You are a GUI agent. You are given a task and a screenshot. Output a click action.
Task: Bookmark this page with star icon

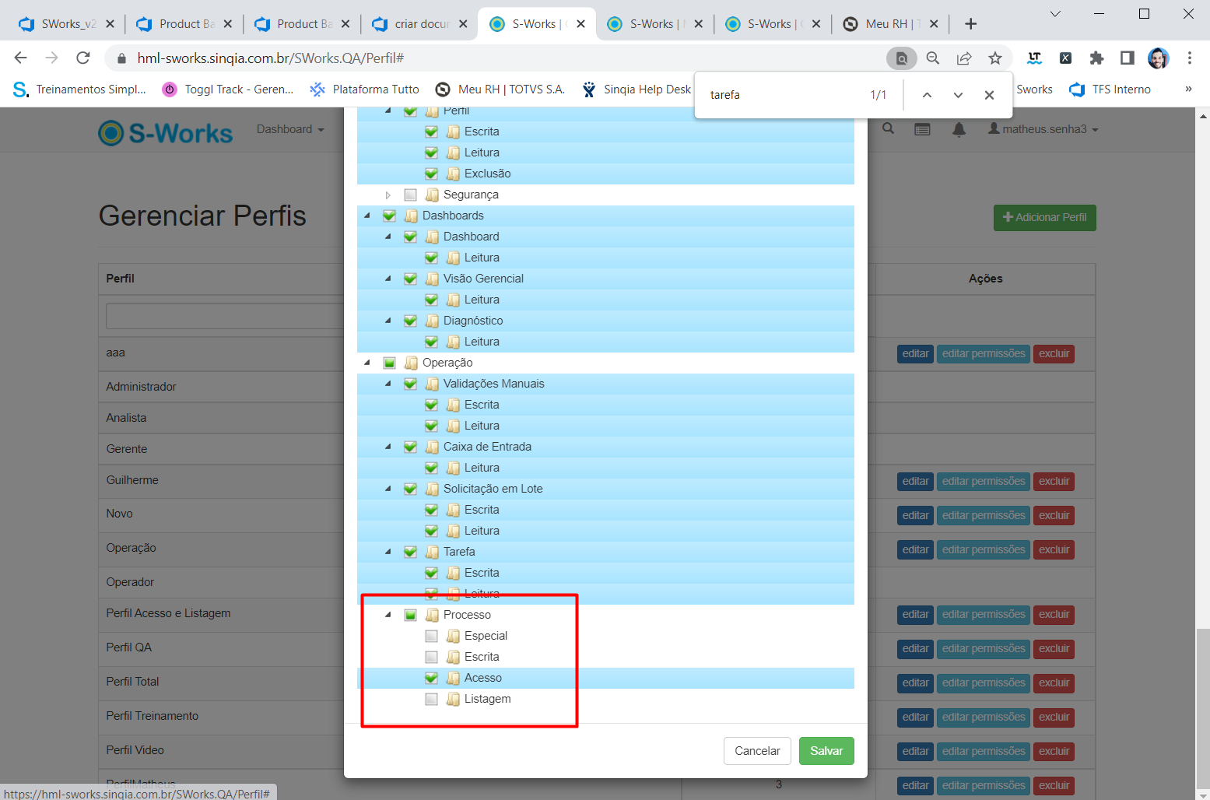(994, 58)
